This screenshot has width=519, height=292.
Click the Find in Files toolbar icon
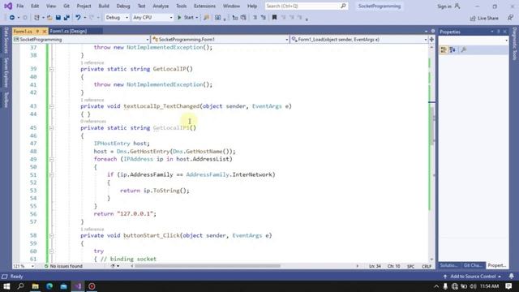pyautogui.click(x=207, y=18)
